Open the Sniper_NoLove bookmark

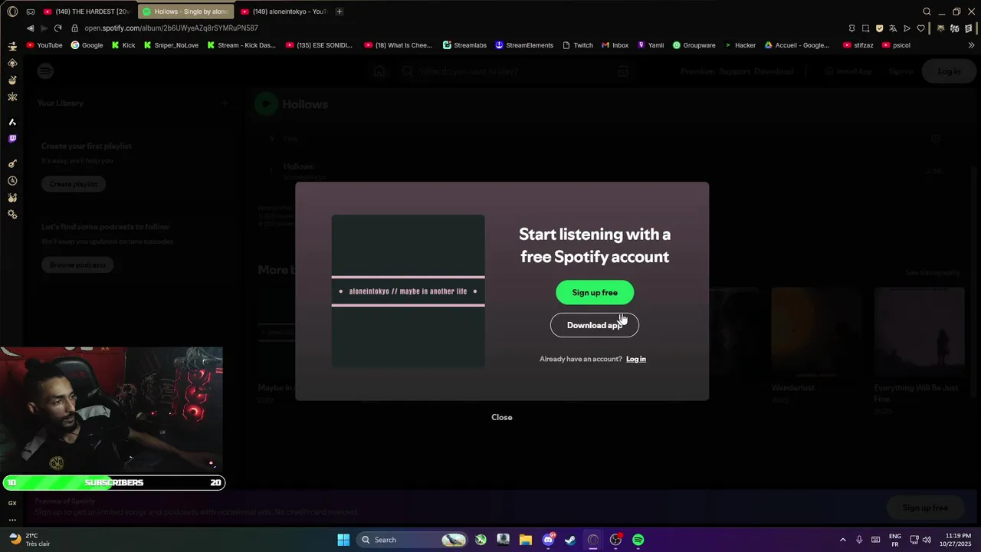click(170, 45)
